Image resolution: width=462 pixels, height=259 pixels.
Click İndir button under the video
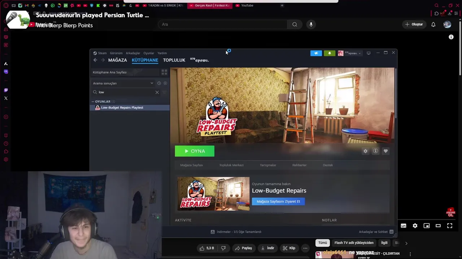click(267, 248)
